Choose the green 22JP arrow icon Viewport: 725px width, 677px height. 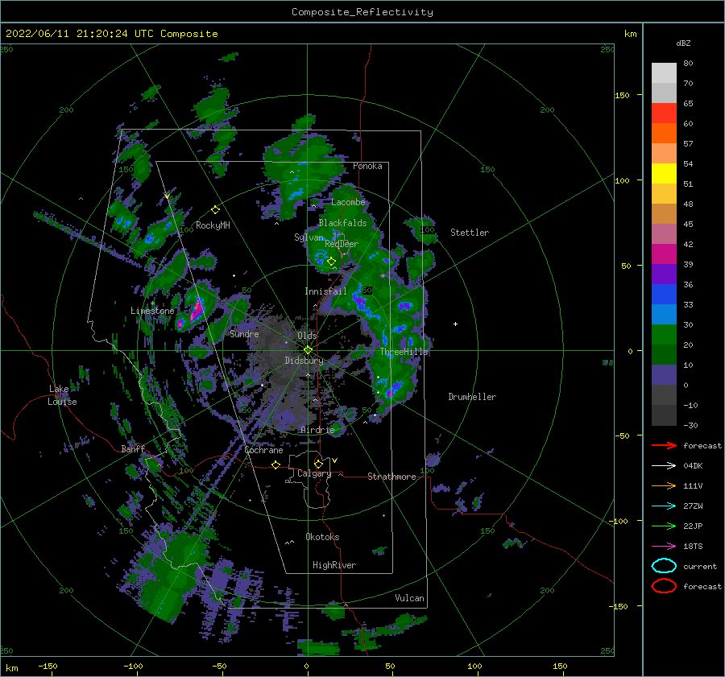664,526
